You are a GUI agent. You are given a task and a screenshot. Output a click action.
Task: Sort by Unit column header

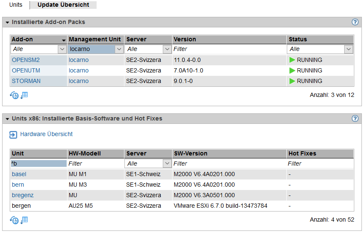point(38,153)
